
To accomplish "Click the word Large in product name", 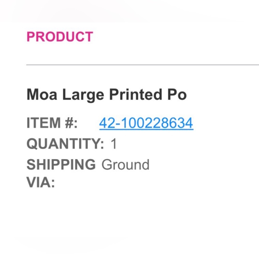I will pos(83,95).
